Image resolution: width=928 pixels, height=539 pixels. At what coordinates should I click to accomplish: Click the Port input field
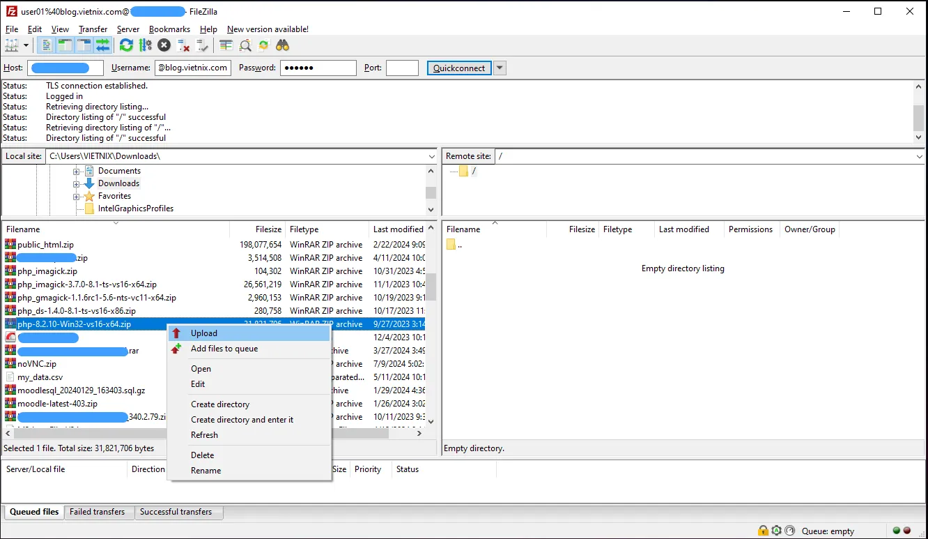[x=402, y=68]
